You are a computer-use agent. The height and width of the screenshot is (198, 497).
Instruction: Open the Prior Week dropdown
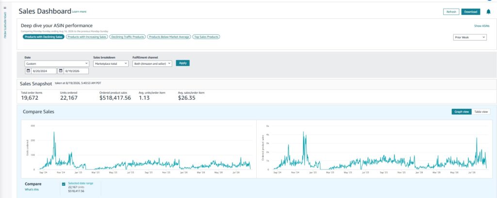[x=470, y=37]
